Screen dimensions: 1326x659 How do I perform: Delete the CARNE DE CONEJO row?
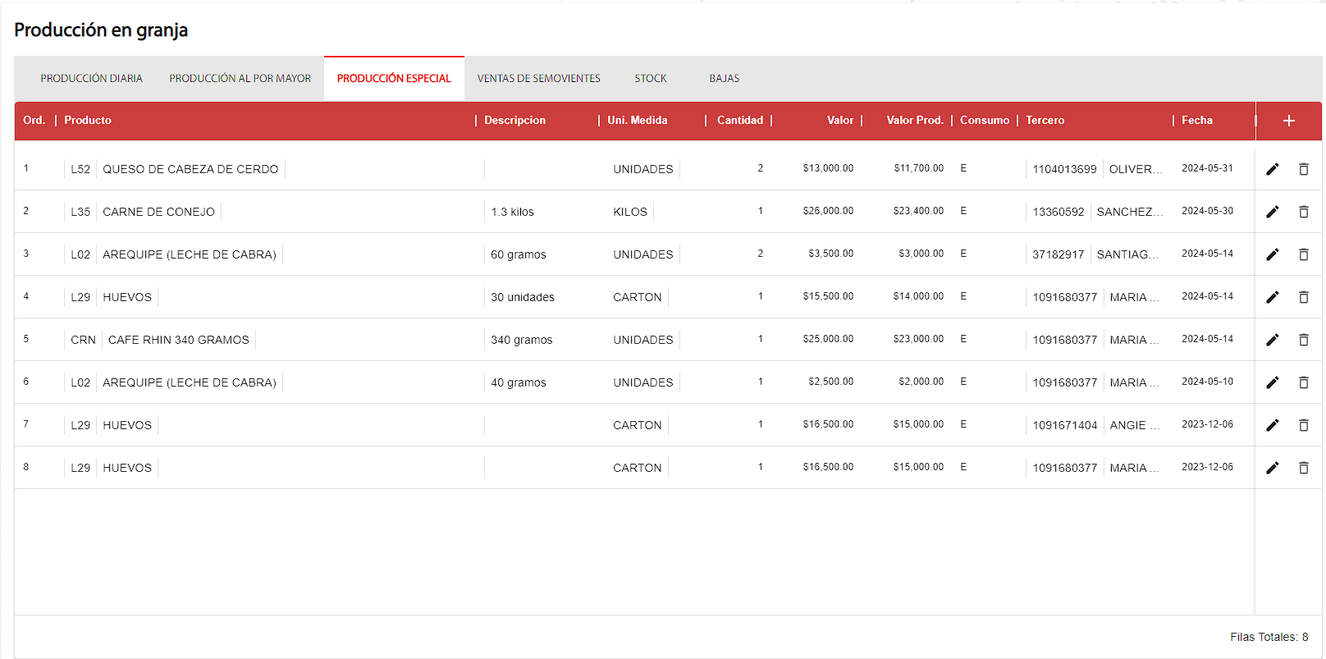(x=1303, y=212)
